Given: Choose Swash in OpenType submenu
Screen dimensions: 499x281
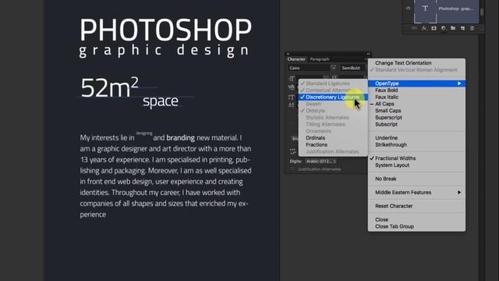Looking at the screenshot, I should tap(333, 104).
